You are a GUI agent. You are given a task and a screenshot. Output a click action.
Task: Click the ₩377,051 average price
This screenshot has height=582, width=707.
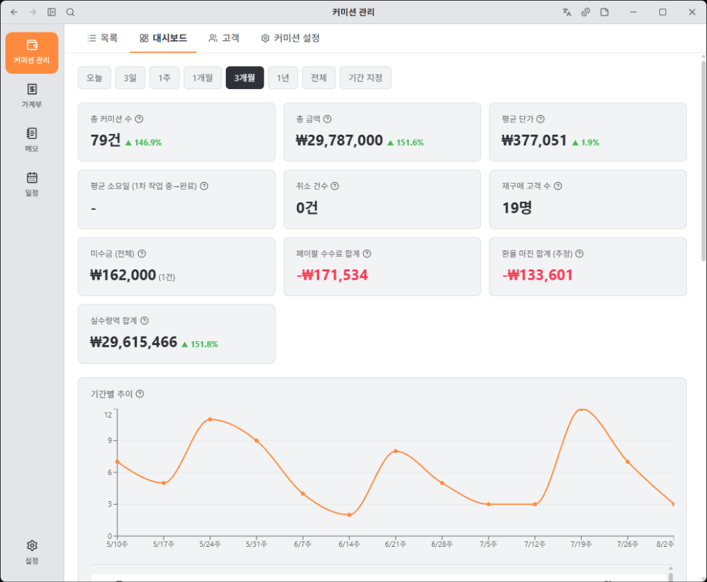[534, 141]
